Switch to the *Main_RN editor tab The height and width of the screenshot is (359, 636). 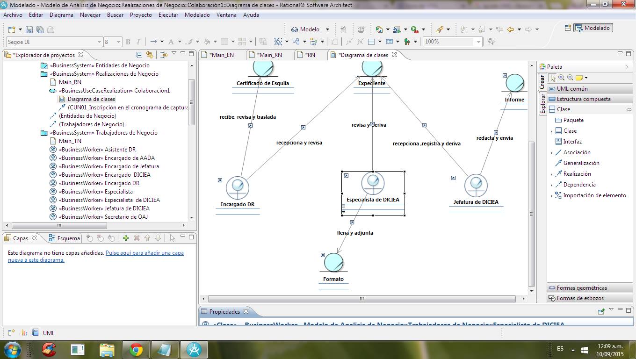coord(270,55)
